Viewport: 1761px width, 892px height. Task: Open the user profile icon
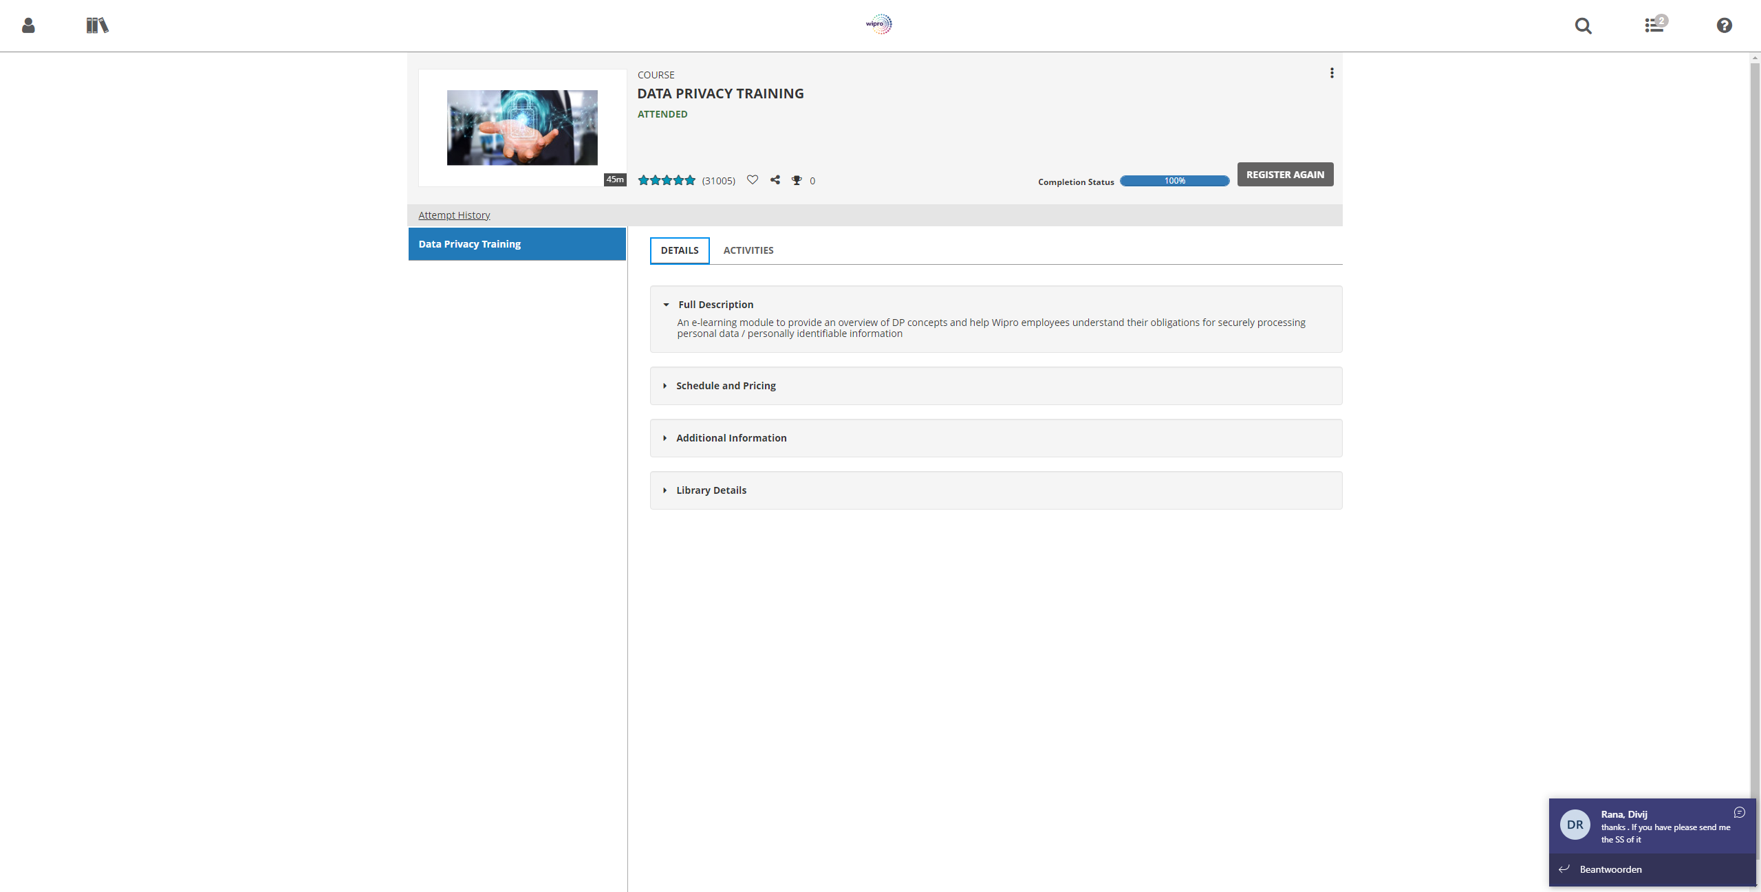(28, 25)
